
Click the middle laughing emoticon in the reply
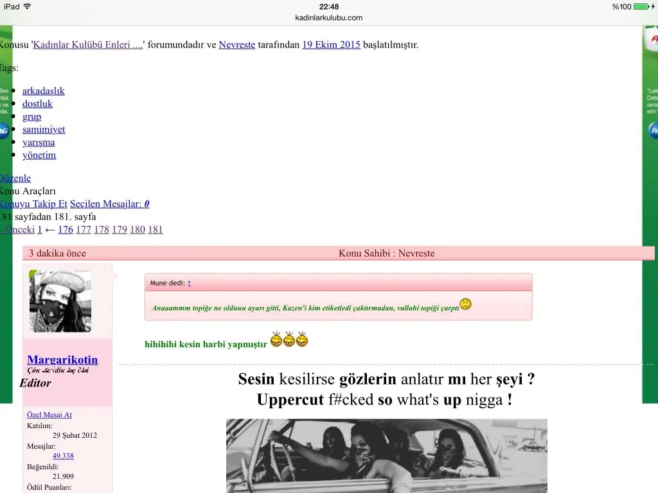pyautogui.click(x=289, y=340)
